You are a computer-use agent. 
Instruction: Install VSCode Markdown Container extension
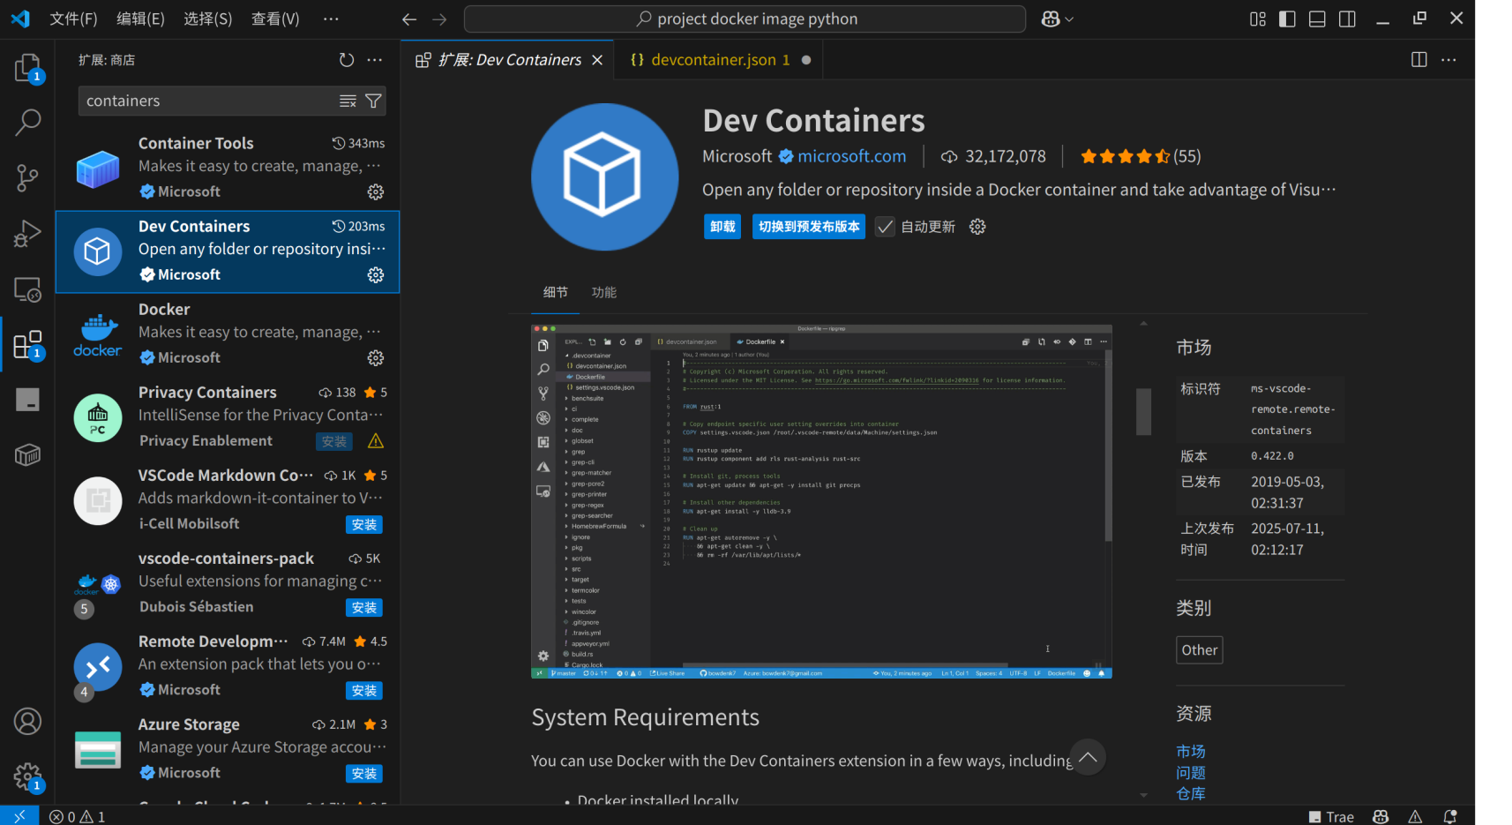363,525
